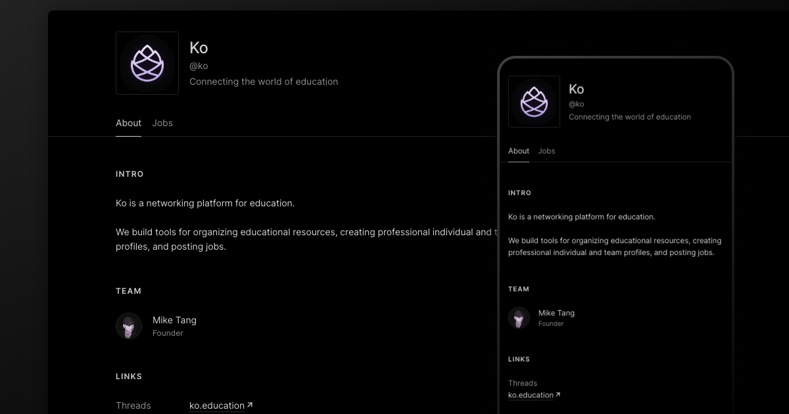Click the Ko logo in the mobile preview
The height and width of the screenshot is (414, 789).
click(x=534, y=101)
